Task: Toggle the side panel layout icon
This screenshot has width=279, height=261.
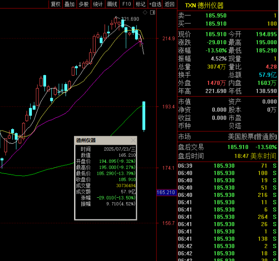Action: click(x=152, y=12)
